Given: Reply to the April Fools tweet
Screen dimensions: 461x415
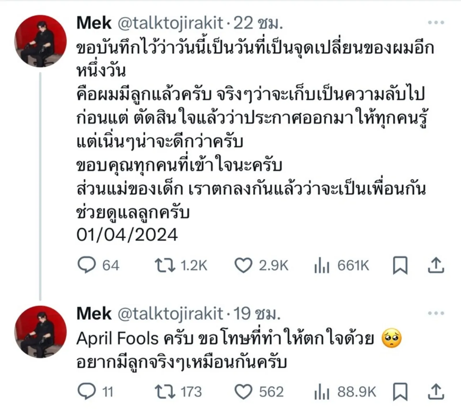Looking at the screenshot, I should point(87,392).
